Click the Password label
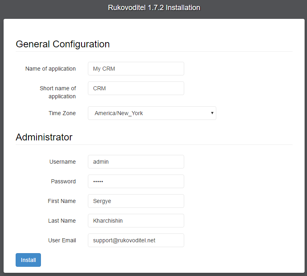The height and width of the screenshot is (276, 307). click(x=63, y=181)
